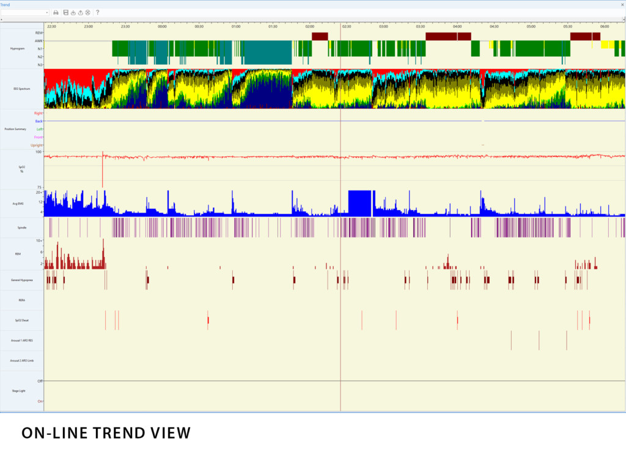Click the vertical time cursor near 02:15
The width and height of the screenshot is (626, 452).
(x=340, y=244)
